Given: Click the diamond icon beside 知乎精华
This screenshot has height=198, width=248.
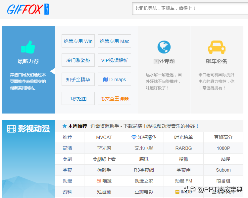Looking at the screenshot, I should tap(134, 137).
